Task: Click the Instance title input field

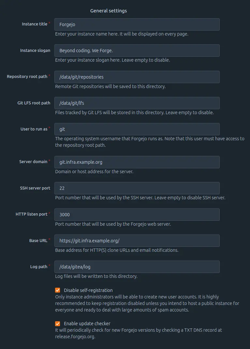Action: click(137, 24)
